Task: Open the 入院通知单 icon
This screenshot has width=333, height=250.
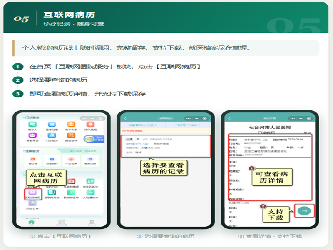Action: pyautogui.click(x=90, y=192)
